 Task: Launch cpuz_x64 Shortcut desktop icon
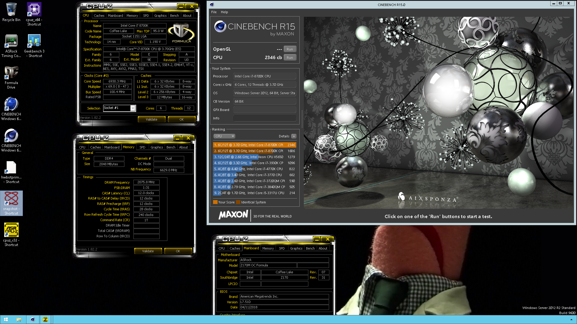pos(34,14)
